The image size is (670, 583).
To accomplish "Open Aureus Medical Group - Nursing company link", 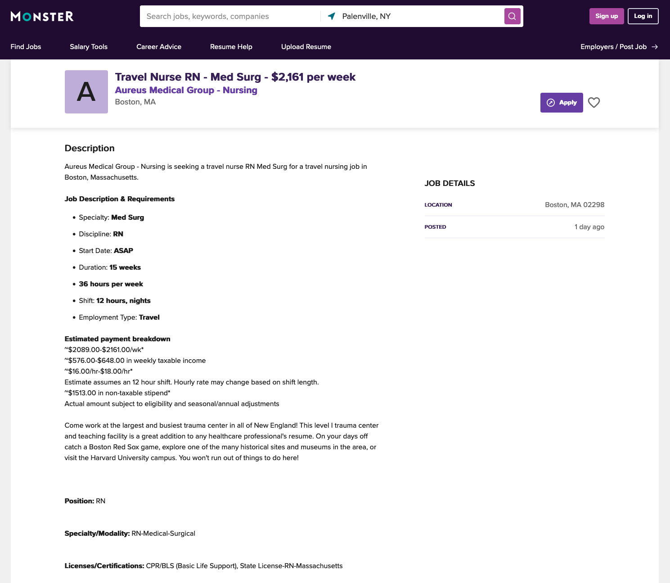I will click(x=186, y=90).
